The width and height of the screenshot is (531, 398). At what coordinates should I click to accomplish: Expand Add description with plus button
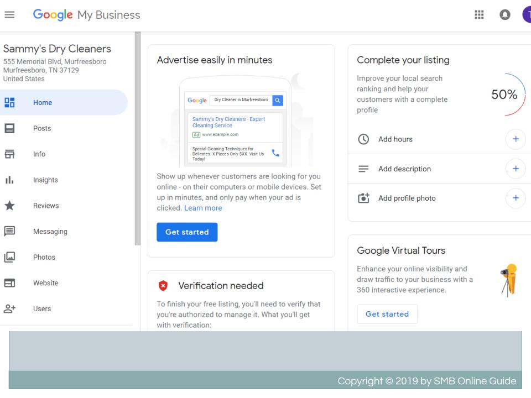coord(515,169)
